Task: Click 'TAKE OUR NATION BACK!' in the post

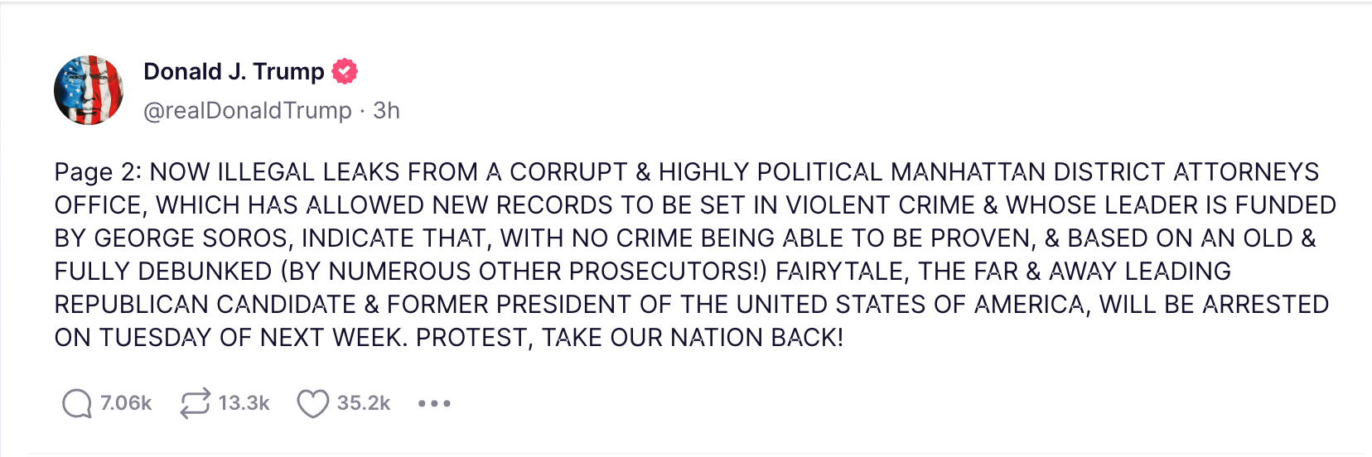Action: coord(693,338)
